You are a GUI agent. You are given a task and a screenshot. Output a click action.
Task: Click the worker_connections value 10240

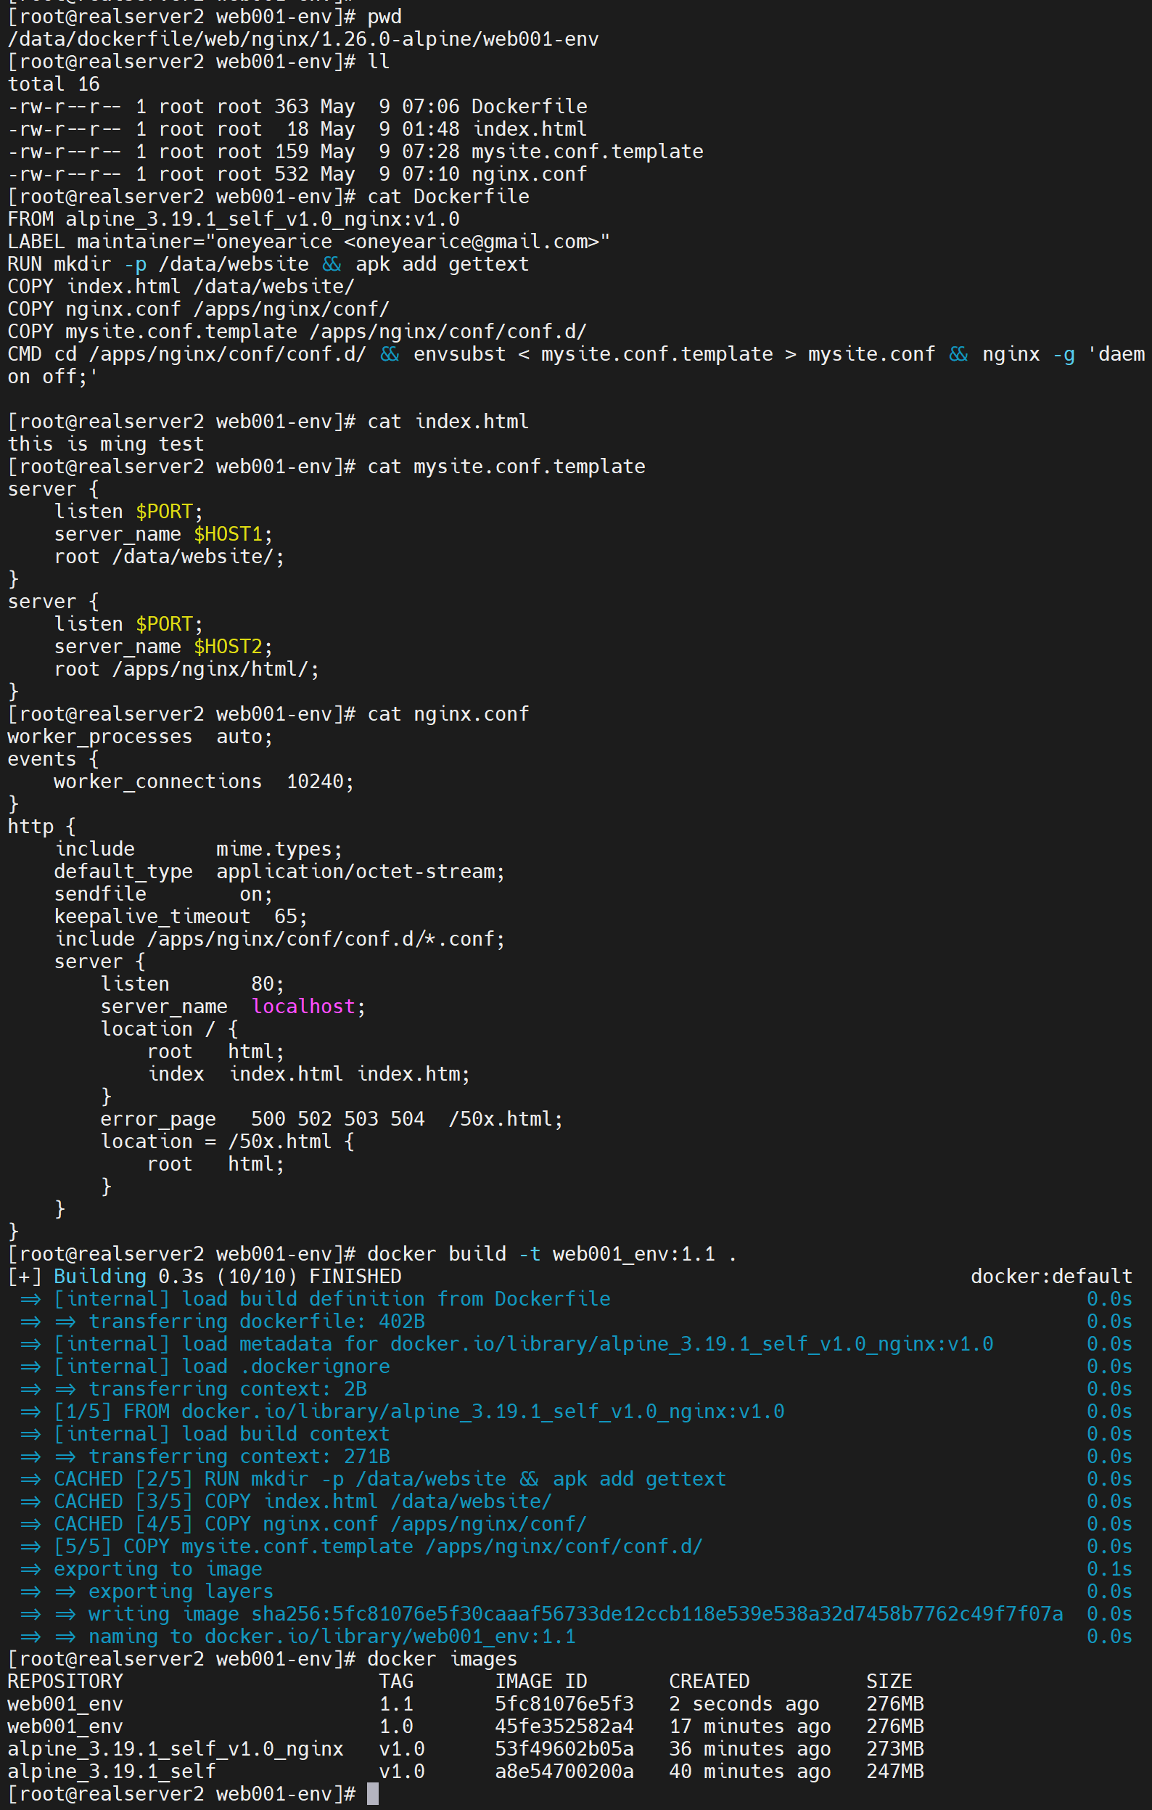(x=314, y=782)
